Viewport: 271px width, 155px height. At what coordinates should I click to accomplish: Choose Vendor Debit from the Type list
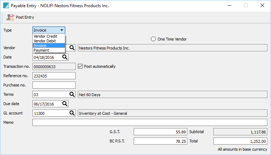(x=45, y=41)
